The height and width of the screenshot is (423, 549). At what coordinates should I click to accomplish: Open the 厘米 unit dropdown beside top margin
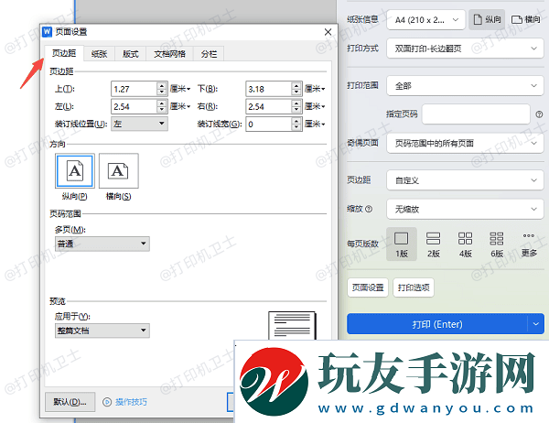pos(180,89)
